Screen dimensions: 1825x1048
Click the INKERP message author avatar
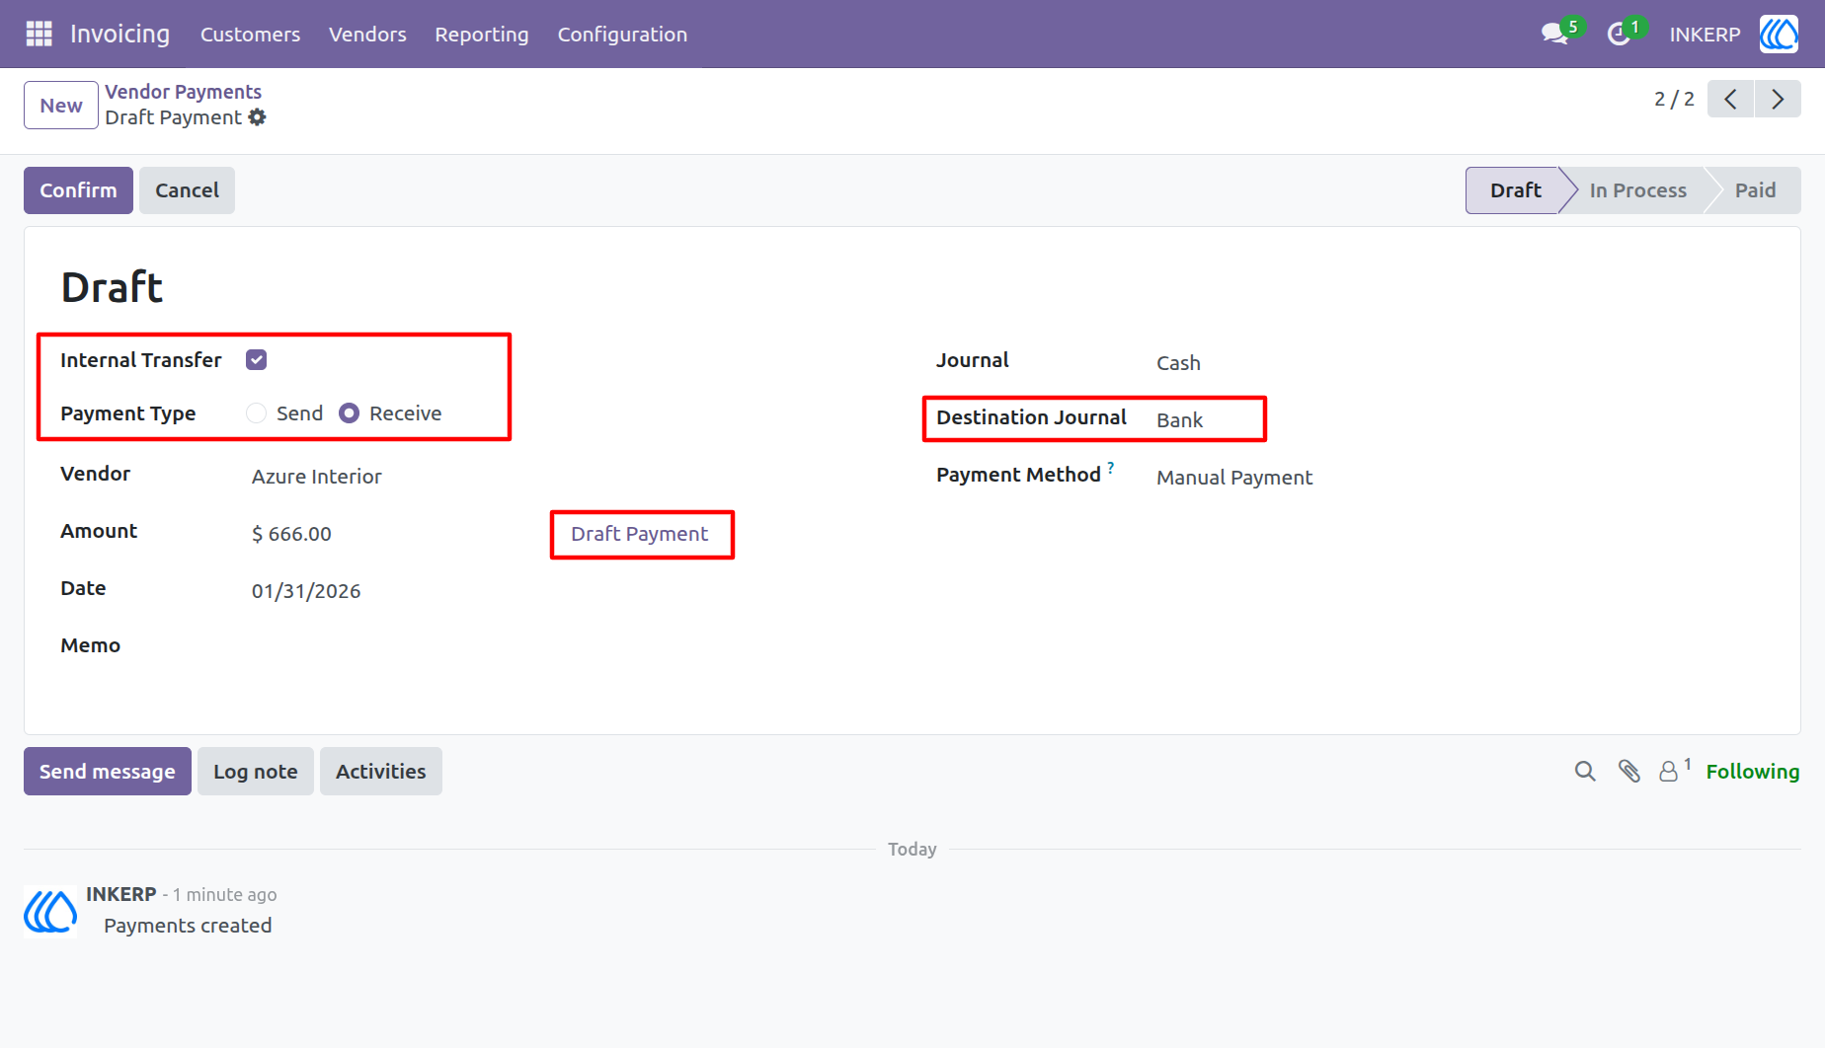point(50,910)
